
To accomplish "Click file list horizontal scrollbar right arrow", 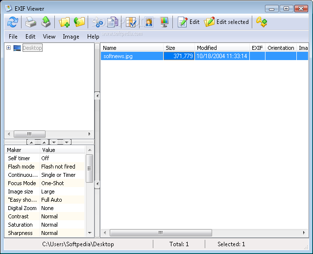I will [x=304, y=233].
